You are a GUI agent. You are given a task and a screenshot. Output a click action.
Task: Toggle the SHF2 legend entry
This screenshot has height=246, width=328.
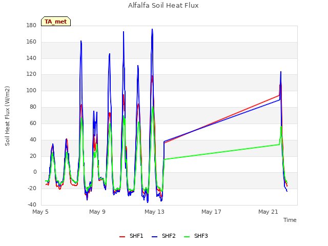click(x=163, y=236)
